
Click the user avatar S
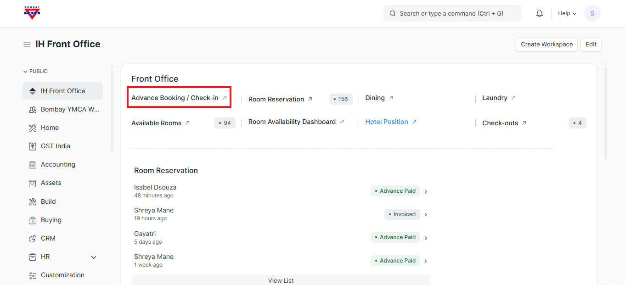click(x=592, y=14)
